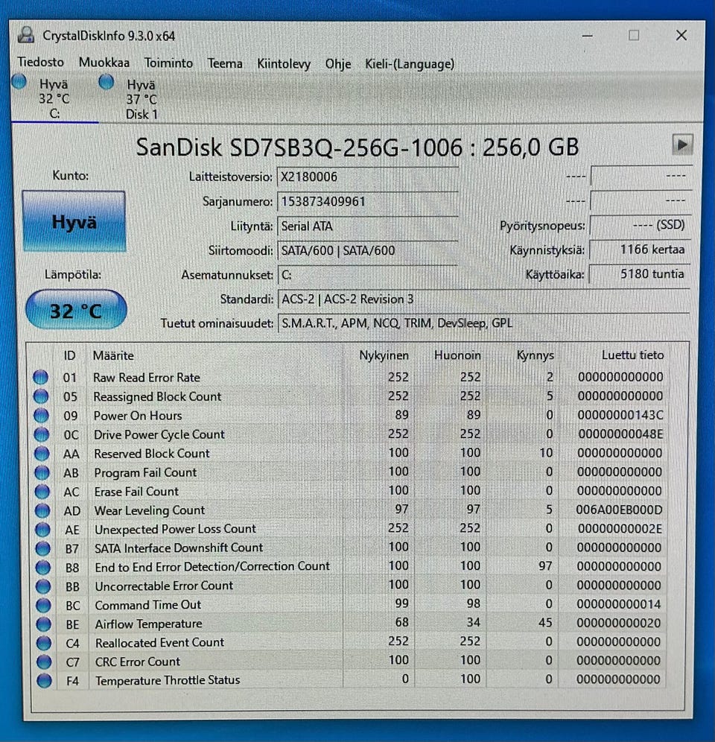Click the Sarjanumero field 153873409961

[x=368, y=202]
